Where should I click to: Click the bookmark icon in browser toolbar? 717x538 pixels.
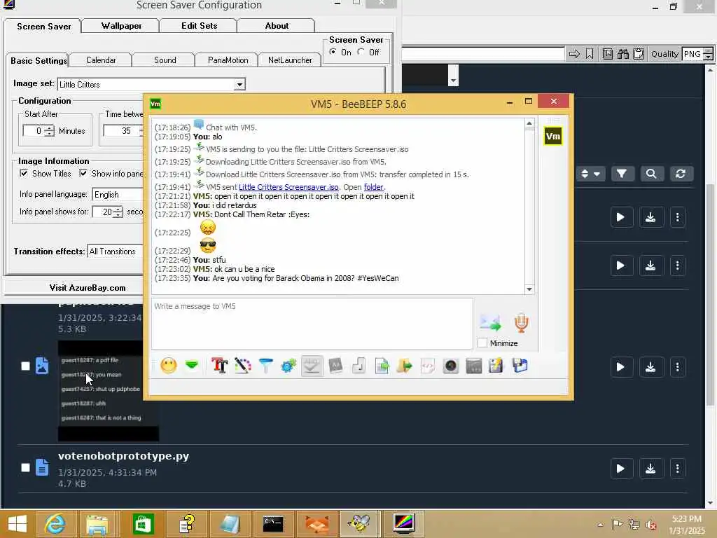coord(590,54)
